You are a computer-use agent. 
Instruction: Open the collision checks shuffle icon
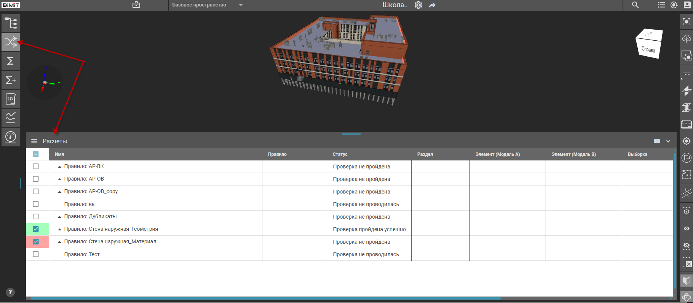(x=11, y=42)
